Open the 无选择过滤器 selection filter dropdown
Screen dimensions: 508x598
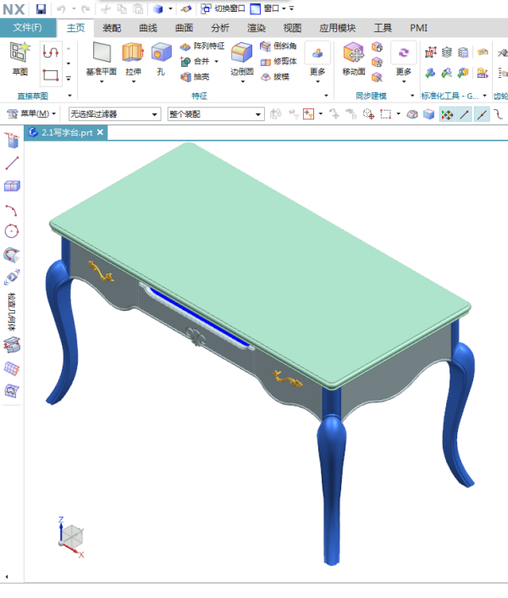coord(114,114)
